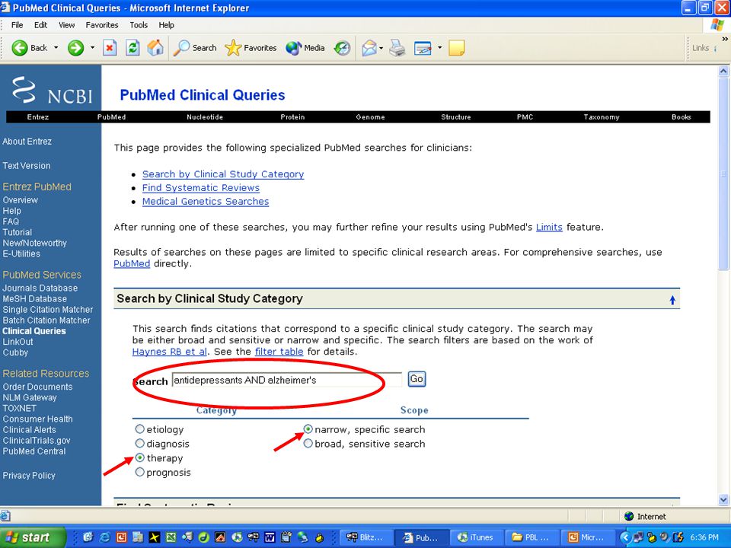Expand the Links toolbar chevron

[x=725, y=39]
